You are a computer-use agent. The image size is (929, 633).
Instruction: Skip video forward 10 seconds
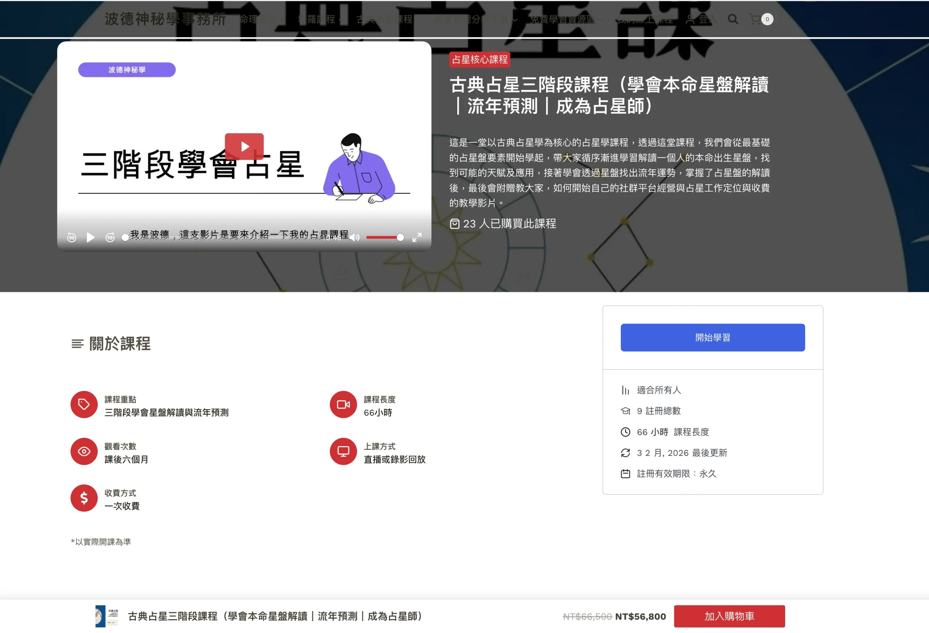coord(110,237)
